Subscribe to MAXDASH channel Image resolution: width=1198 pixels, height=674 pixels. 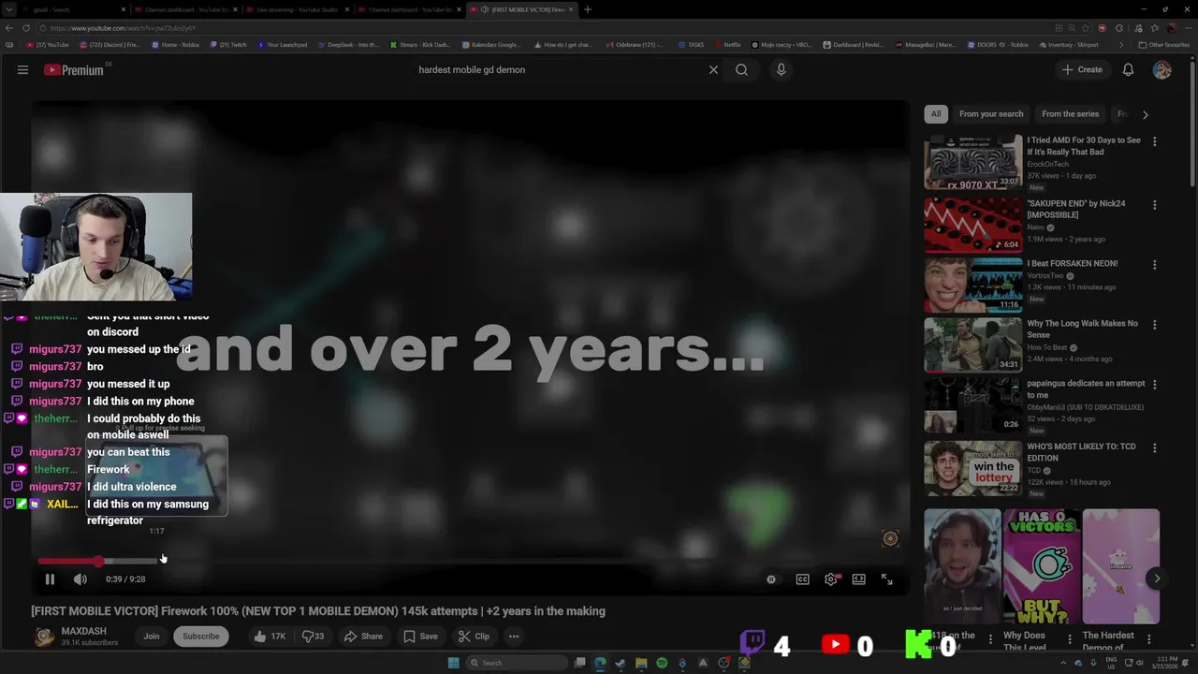coord(201,637)
